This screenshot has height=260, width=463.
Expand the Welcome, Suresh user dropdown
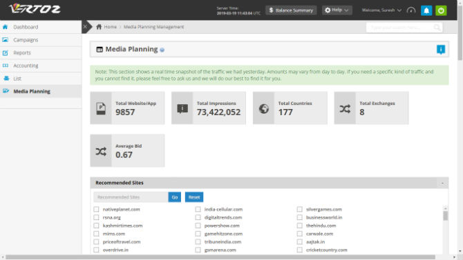pyautogui.click(x=381, y=10)
